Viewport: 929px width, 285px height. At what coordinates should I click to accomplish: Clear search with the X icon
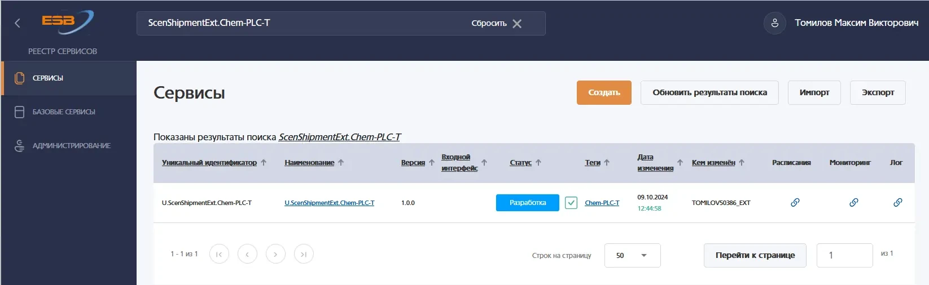pyautogui.click(x=517, y=24)
